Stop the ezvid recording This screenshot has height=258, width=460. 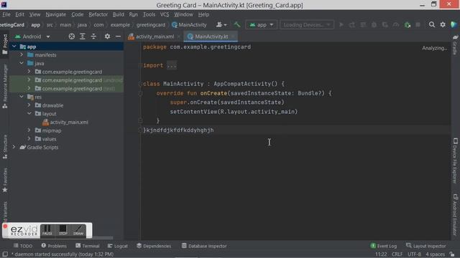63,230
